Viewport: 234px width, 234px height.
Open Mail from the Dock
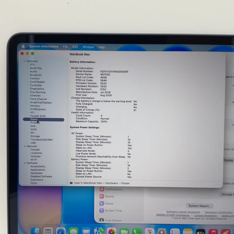(86, 231)
